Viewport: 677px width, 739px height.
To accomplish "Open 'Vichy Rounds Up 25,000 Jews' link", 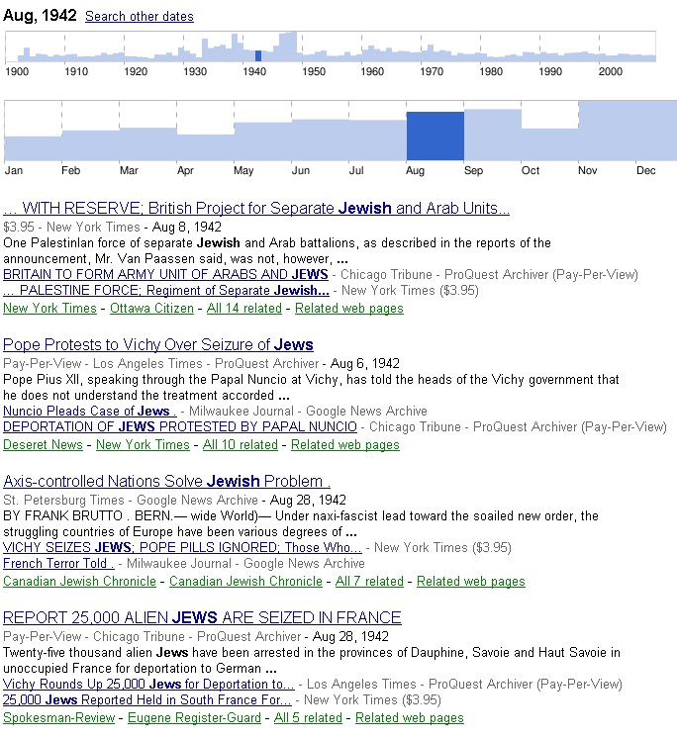I will (148, 685).
